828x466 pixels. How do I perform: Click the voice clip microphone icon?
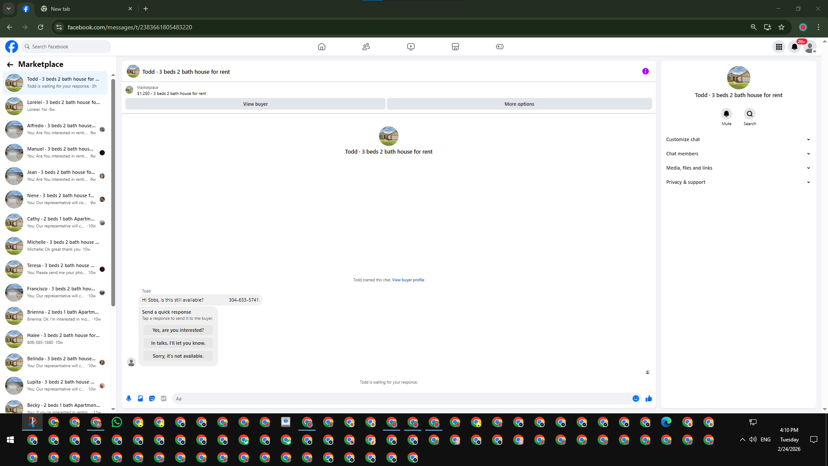pos(129,399)
